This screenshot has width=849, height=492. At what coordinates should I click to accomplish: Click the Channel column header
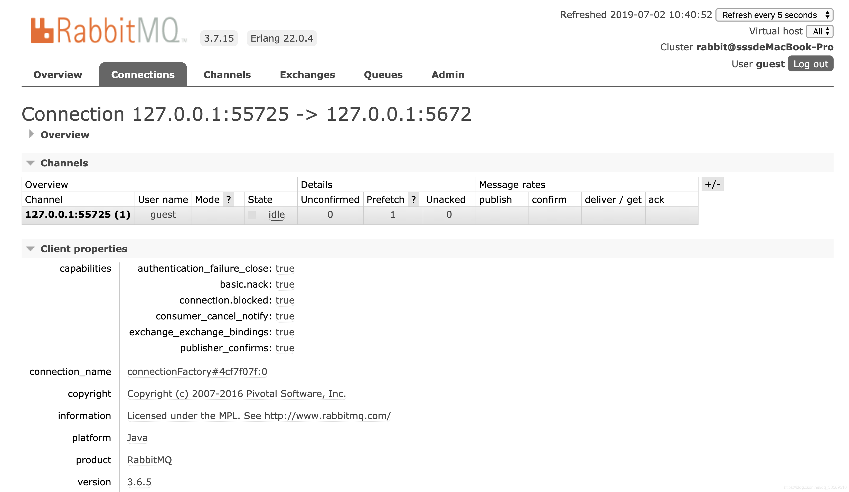(x=44, y=200)
